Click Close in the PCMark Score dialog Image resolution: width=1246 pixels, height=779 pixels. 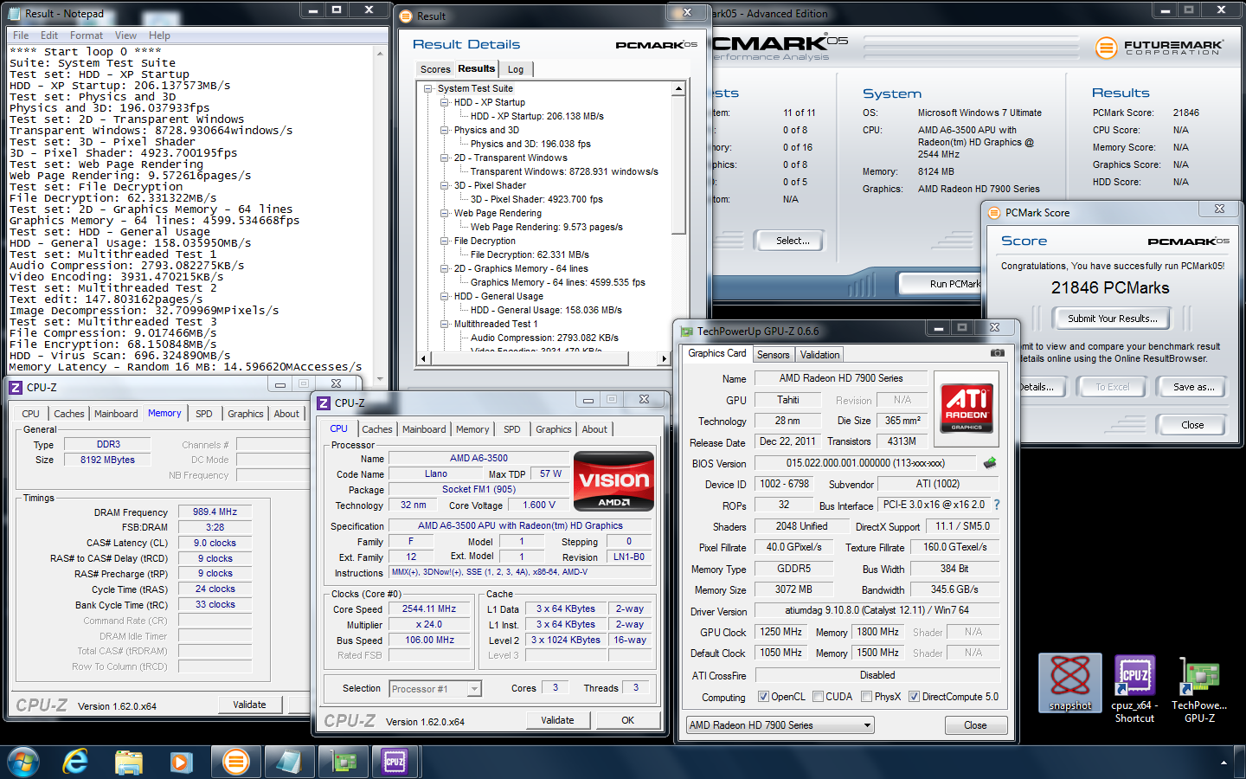[x=1192, y=425]
